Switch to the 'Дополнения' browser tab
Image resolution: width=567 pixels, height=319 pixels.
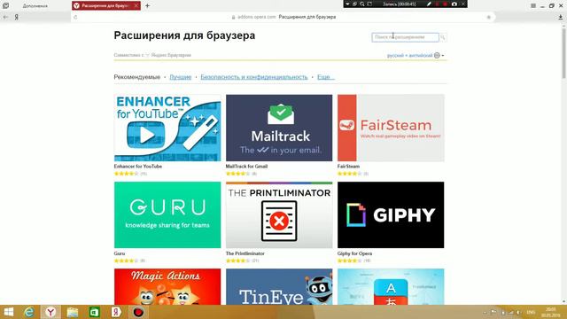[x=35, y=6]
